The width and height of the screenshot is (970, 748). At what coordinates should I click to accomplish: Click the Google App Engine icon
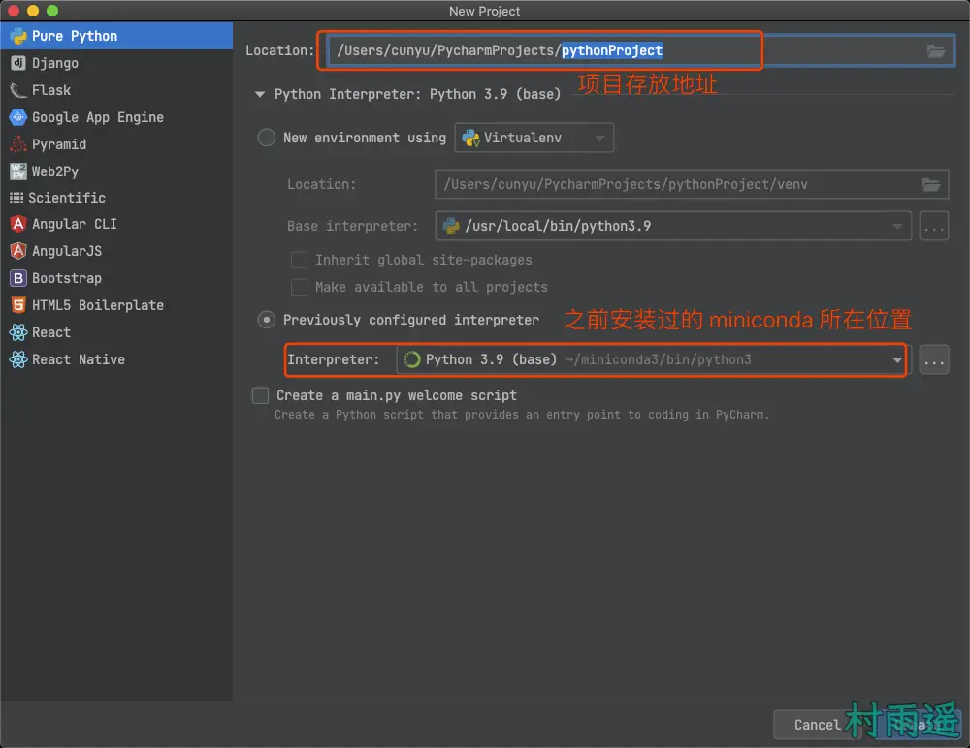[17, 117]
